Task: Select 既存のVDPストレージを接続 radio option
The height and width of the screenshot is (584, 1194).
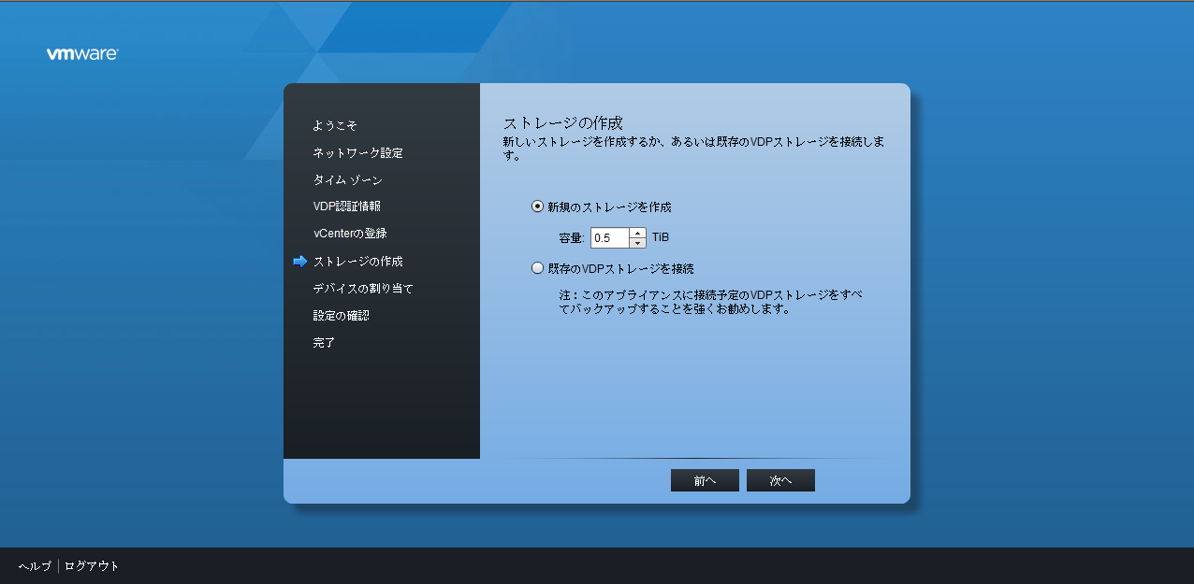Action: coord(537,268)
